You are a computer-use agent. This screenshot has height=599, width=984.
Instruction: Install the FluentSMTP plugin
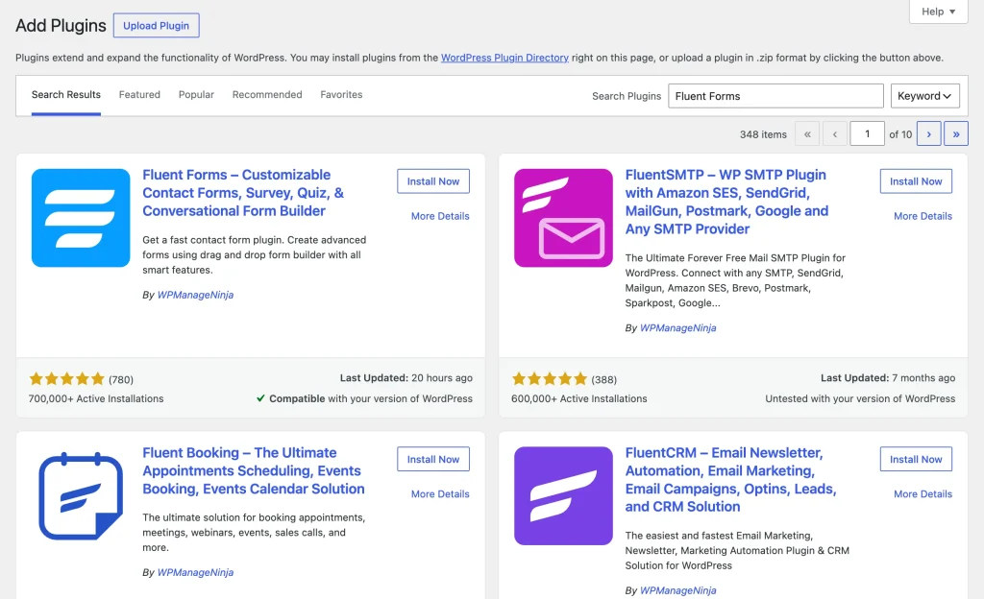click(x=916, y=181)
